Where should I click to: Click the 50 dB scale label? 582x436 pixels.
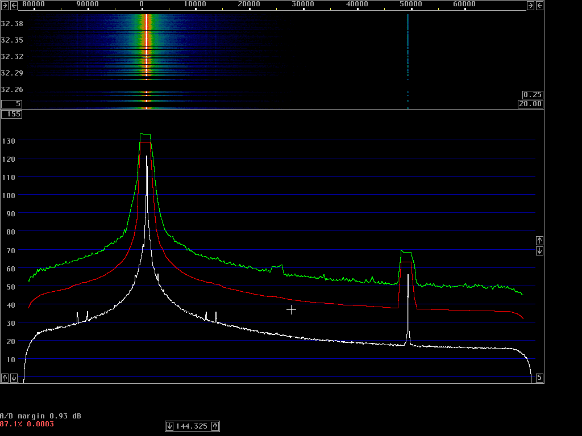pyautogui.click(x=11, y=287)
